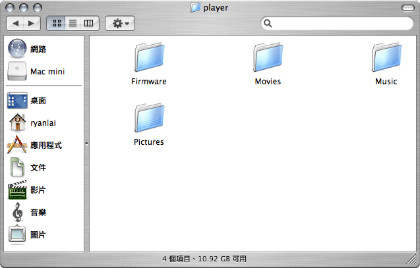Click the magnifying glass search icon
420x268 pixels.
[268, 24]
